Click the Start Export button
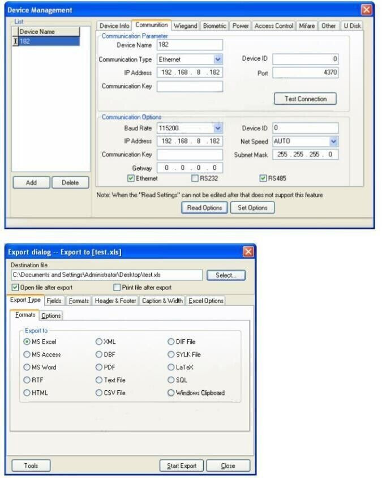Viewport: 382px width, 478px height. tap(182, 466)
